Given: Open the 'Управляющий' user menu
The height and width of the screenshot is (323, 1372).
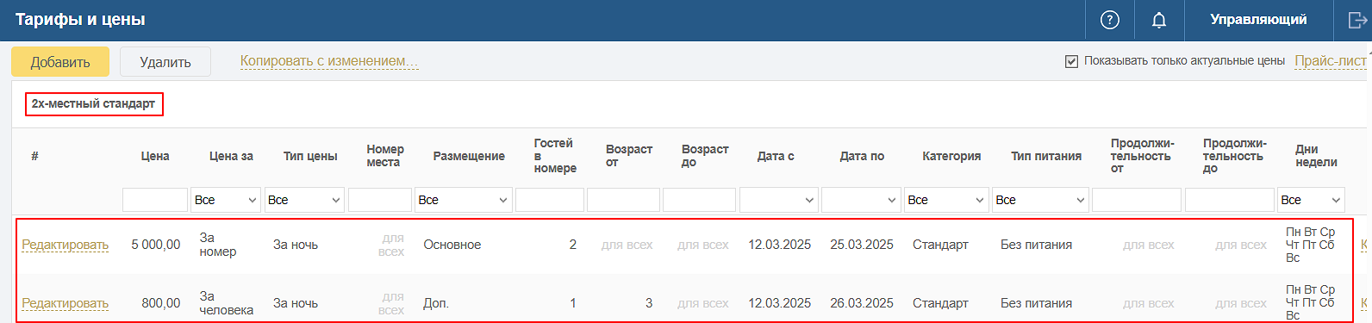Looking at the screenshot, I should (1258, 20).
